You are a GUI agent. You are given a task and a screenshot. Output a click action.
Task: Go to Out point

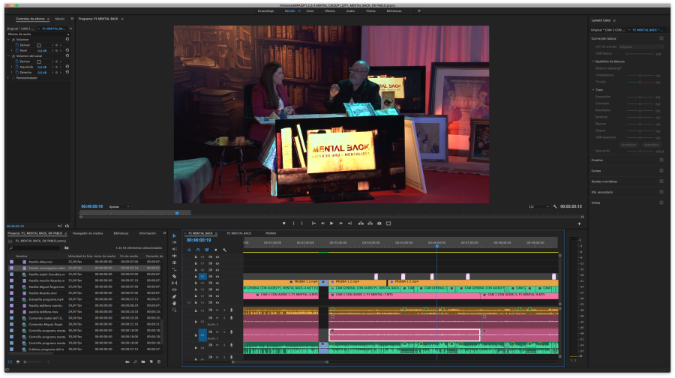click(x=349, y=223)
